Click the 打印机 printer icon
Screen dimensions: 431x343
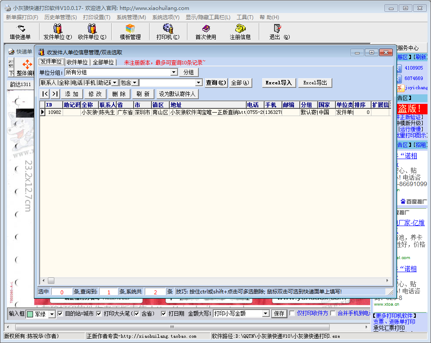[167, 29]
